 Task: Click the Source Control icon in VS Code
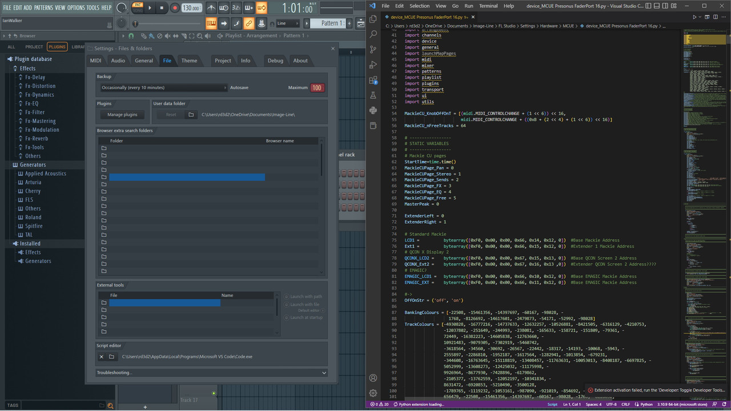pyautogui.click(x=373, y=50)
